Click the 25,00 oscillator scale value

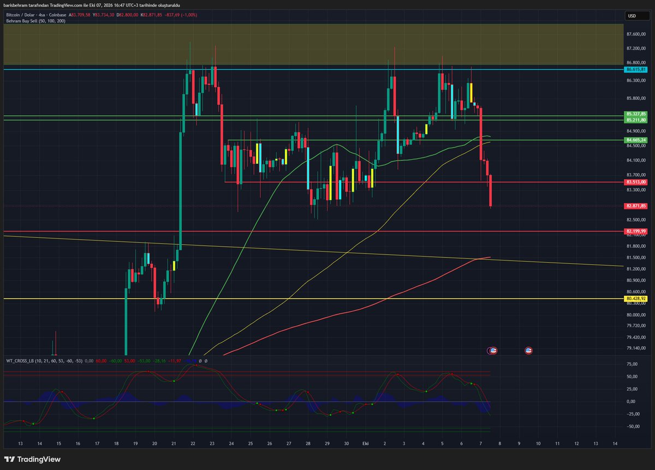click(631, 389)
